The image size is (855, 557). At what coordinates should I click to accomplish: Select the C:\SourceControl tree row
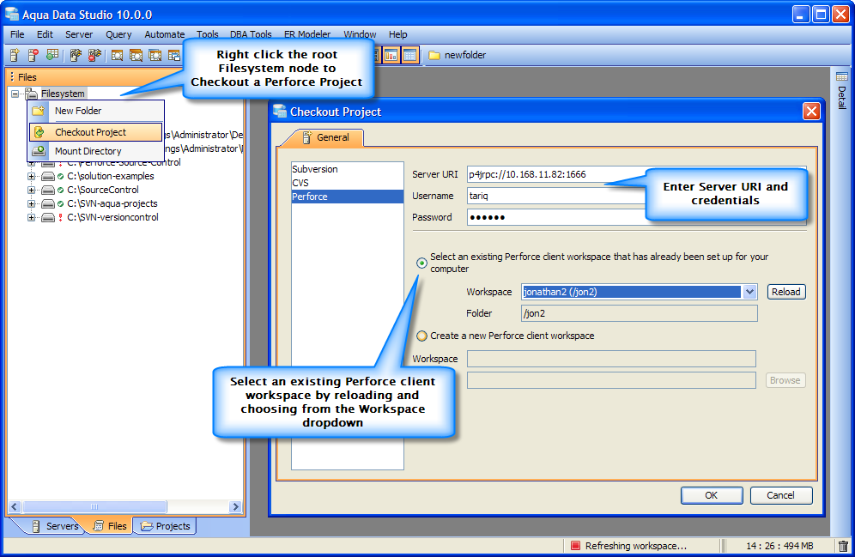[102, 190]
